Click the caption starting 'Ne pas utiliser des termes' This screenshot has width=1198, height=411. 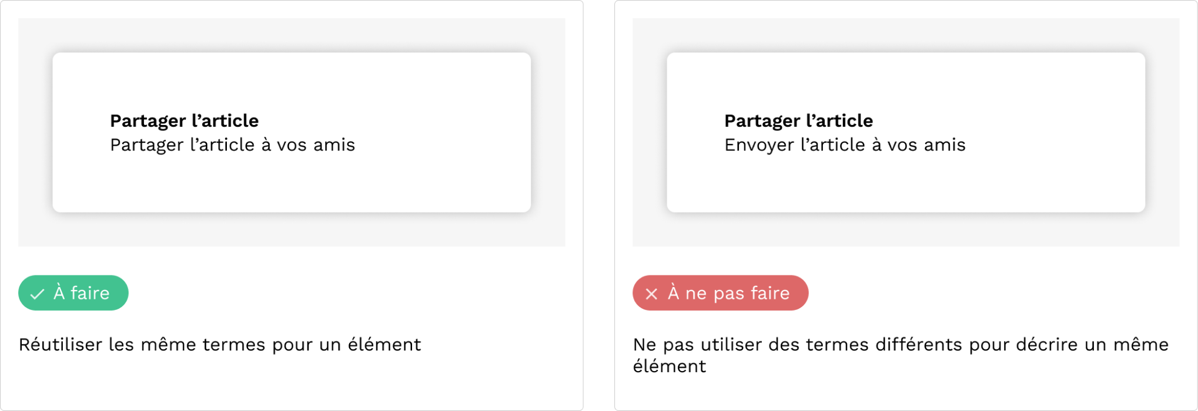(901, 345)
